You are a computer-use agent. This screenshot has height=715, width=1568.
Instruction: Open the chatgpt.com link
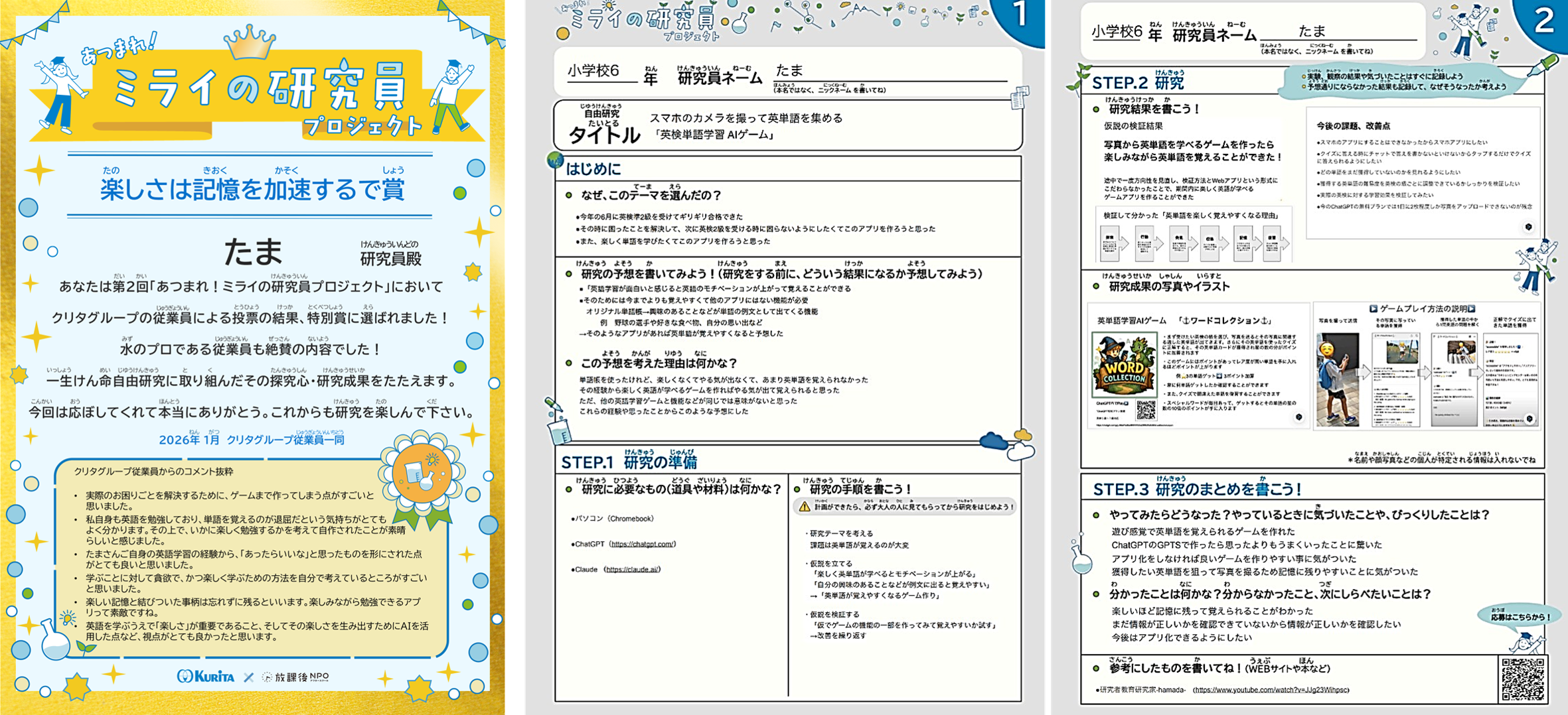[x=642, y=544]
